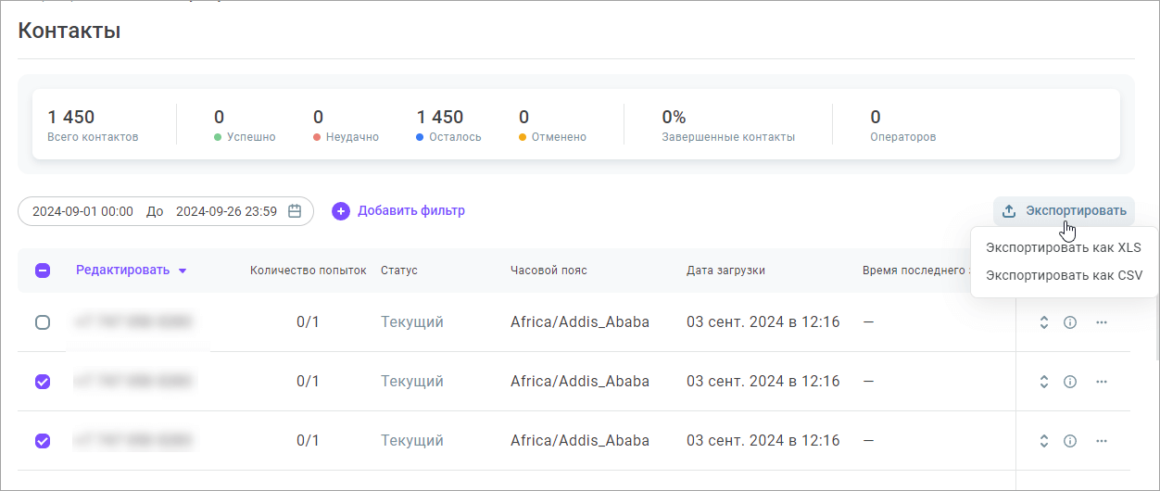Click the Отменено stat label
The width and height of the screenshot is (1160, 491).
[559, 137]
